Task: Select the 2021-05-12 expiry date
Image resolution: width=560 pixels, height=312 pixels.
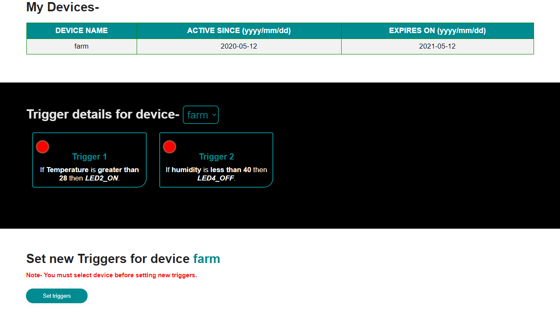Action: [x=437, y=46]
